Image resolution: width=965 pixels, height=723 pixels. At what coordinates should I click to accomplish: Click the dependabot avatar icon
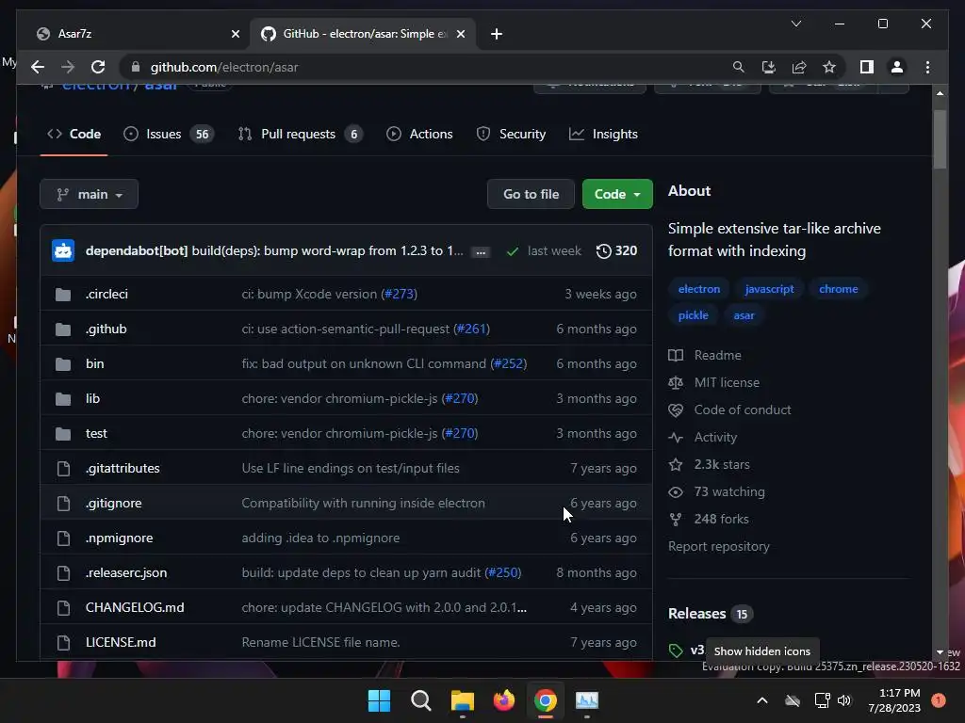coord(63,250)
